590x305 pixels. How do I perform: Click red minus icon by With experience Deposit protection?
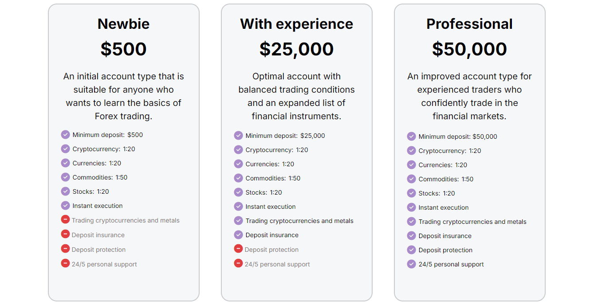(x=238, y=248)
